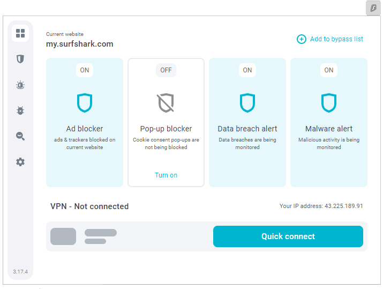The width and height of the screenshot is (383, 289).
Task: Select the Ad blocker card title
Action: [85, 129]
